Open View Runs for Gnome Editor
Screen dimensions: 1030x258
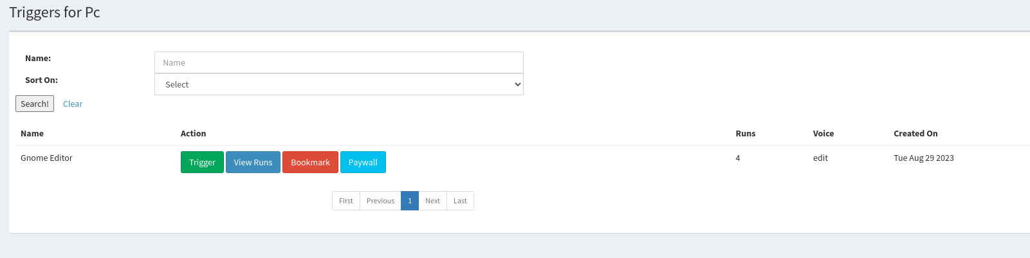coord(253,162)
